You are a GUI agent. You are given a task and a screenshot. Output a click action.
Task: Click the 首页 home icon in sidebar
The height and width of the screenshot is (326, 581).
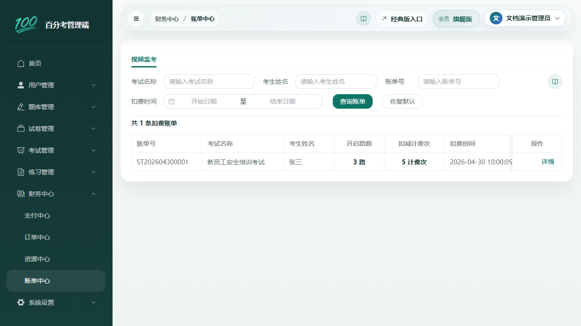pyautogui.click(x=21, y=63)
